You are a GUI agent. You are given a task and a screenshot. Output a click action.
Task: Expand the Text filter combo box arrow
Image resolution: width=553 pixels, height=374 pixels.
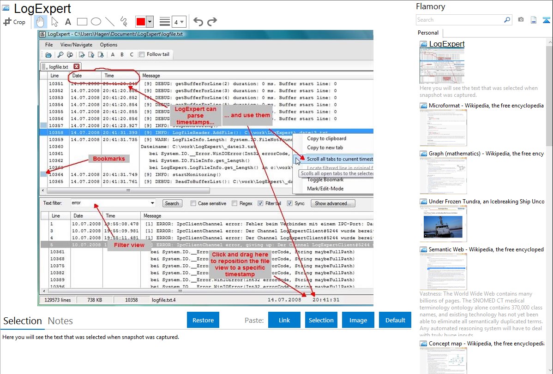[x=152, y=203]
